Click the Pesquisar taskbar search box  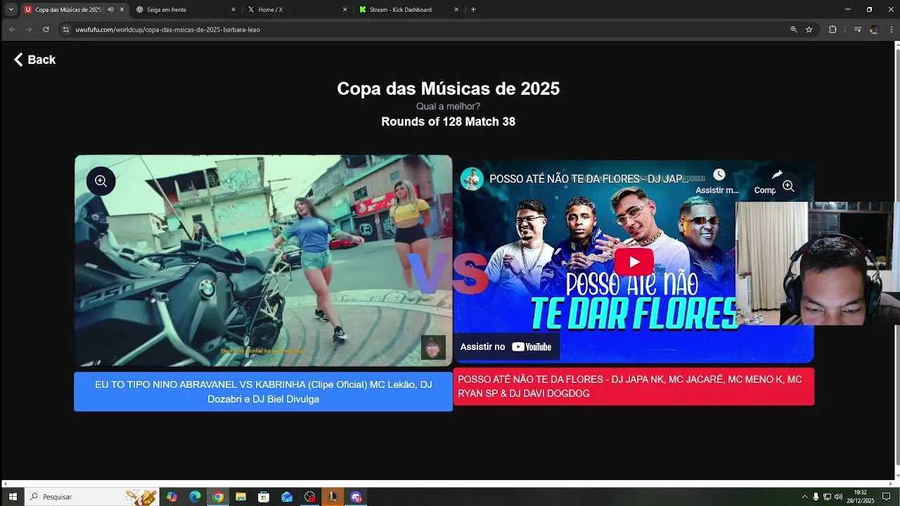coord(92,497)
